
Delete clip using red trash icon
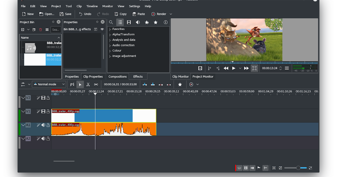[x=40, y=29]
